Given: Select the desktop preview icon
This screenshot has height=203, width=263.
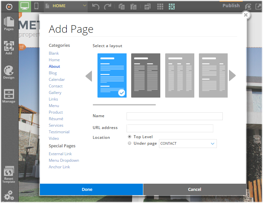Looking at the screenshot, I should pos(25,6).
